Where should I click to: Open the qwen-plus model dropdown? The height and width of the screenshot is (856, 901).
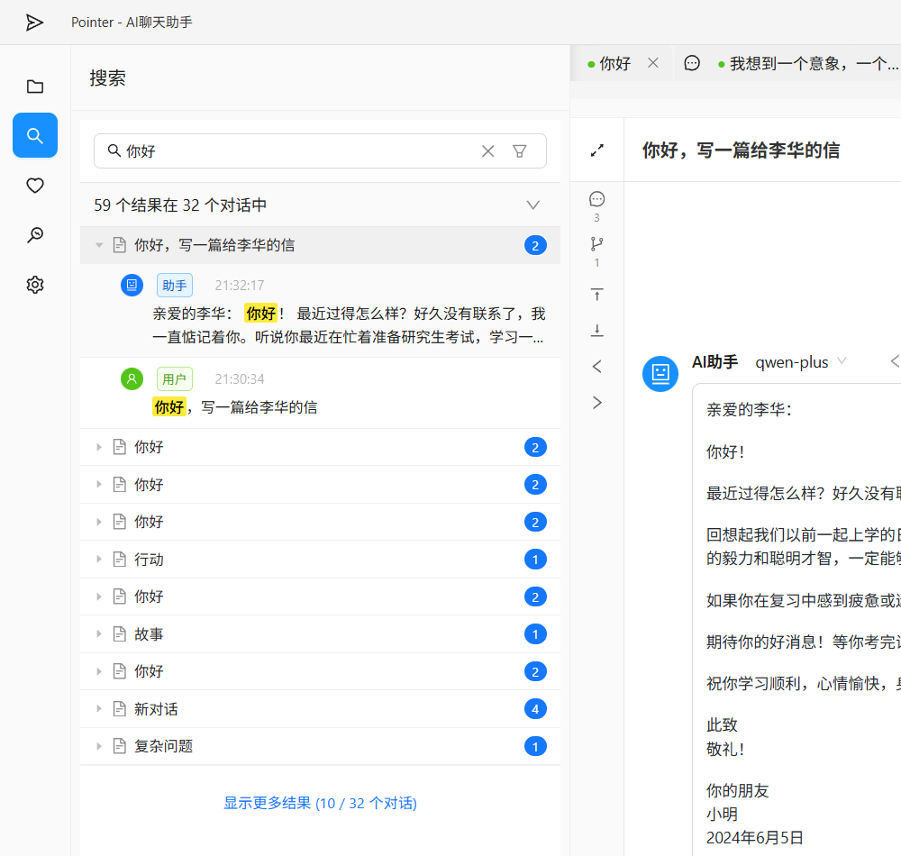tap(801, 362)
